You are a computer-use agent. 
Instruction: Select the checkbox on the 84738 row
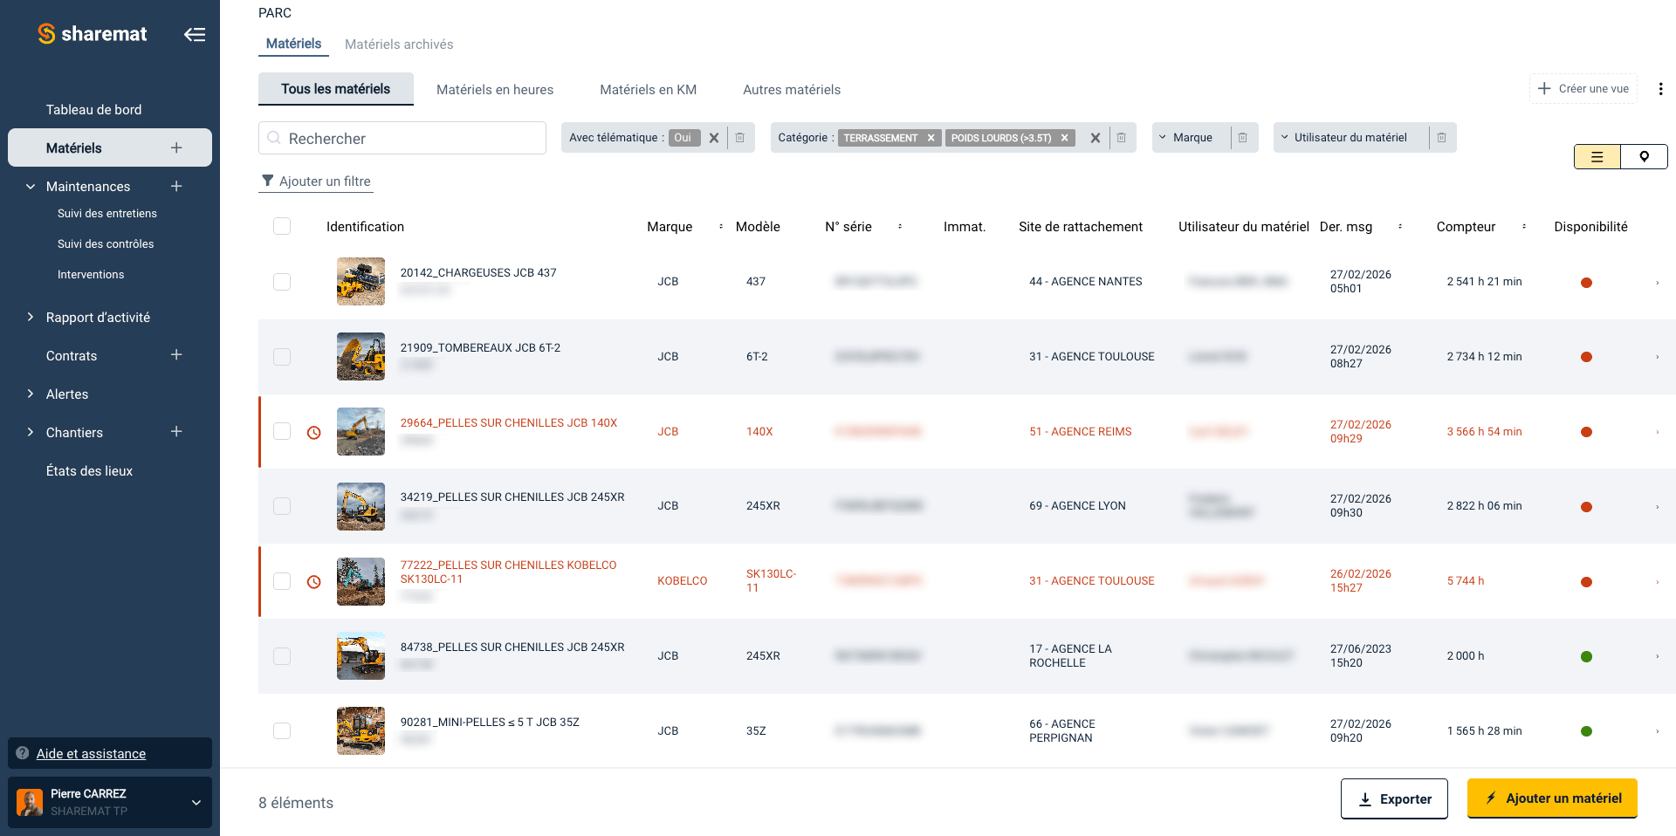coord(282,655)
